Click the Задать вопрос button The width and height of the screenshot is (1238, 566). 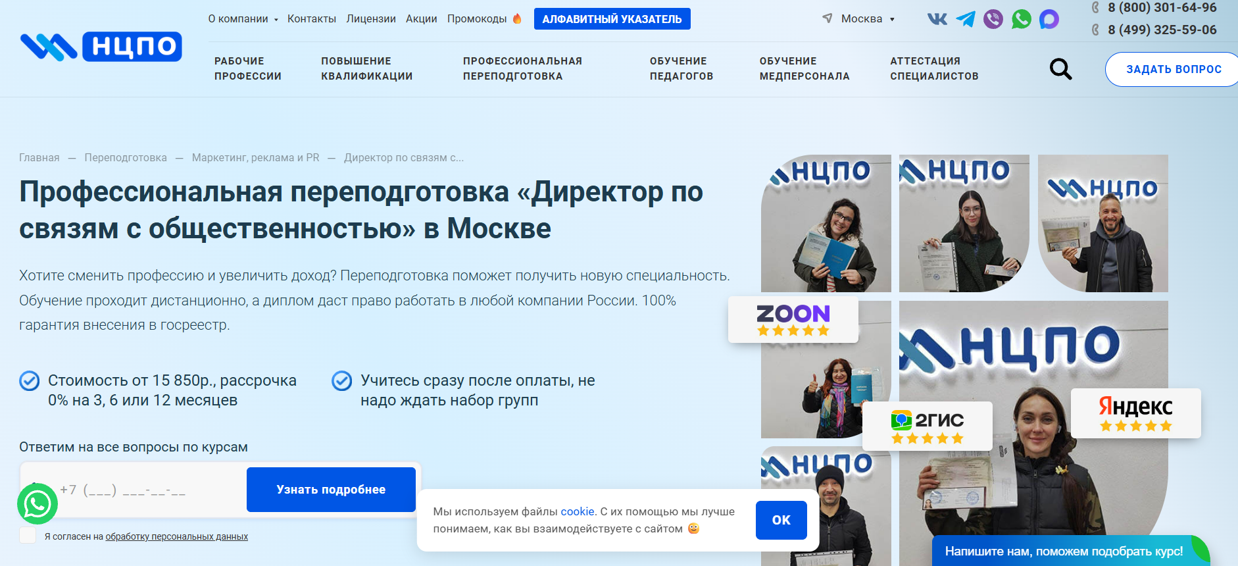coord(1173,69)
